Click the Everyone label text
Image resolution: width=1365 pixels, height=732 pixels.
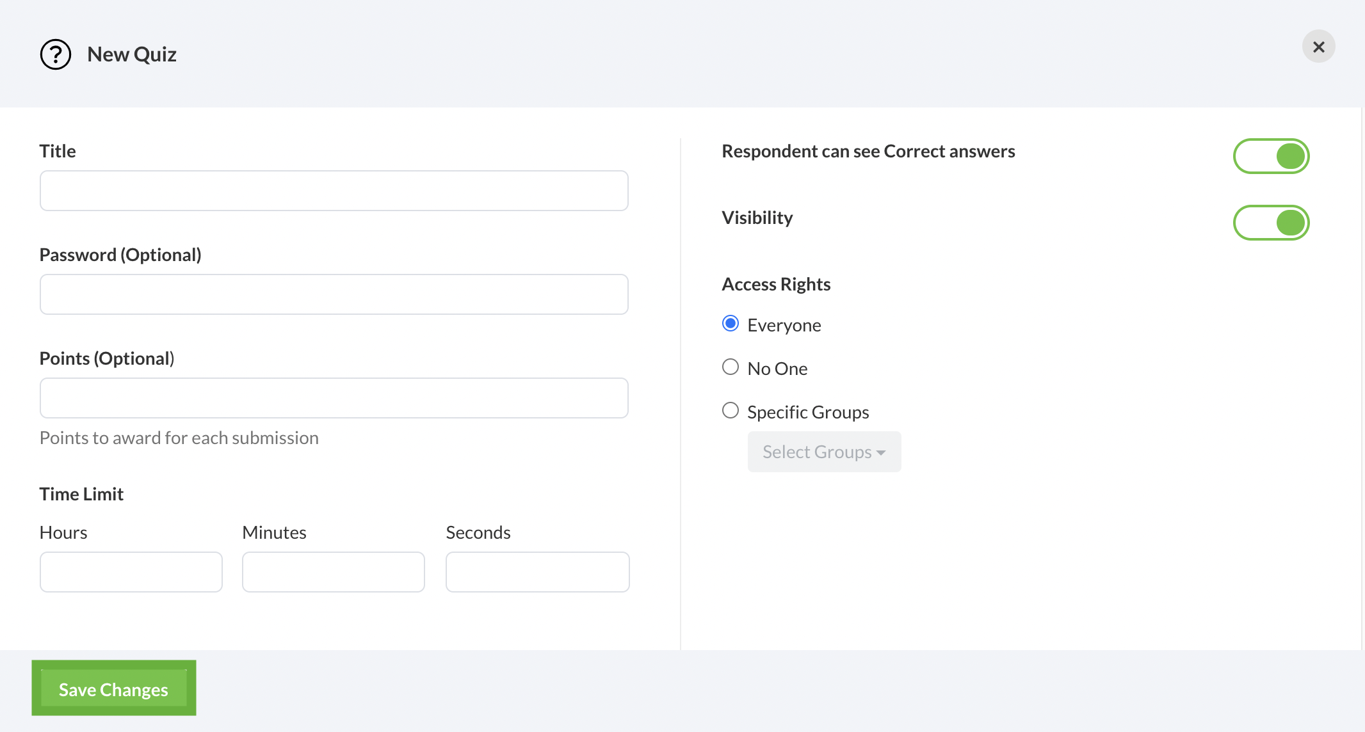pos(784,325)
